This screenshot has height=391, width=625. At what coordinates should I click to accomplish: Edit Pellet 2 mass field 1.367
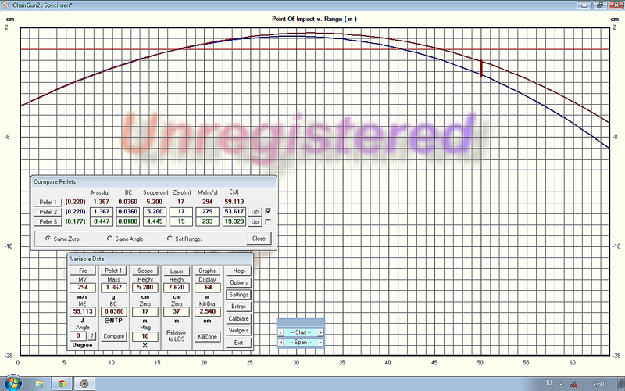pos(102,211)
